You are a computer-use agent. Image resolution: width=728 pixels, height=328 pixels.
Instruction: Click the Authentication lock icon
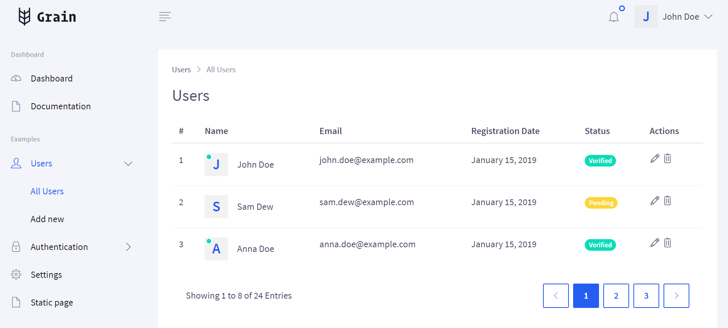coord(16,247)
